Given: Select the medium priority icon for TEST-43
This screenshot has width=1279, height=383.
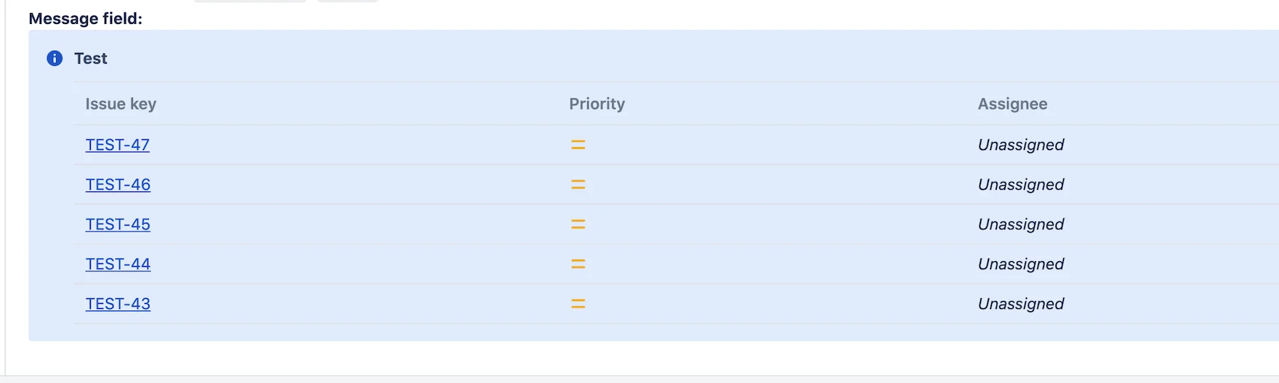Looking at the screenshot, I should click(578, 305).
